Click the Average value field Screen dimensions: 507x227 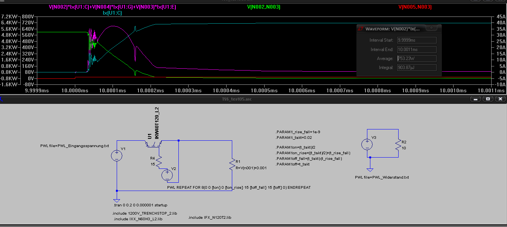417,59
